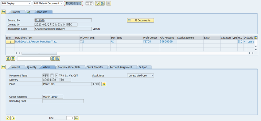Select the Doc. info tab
Image resolution: width=261 pixels, height=121 pixels.
[42, 12]
